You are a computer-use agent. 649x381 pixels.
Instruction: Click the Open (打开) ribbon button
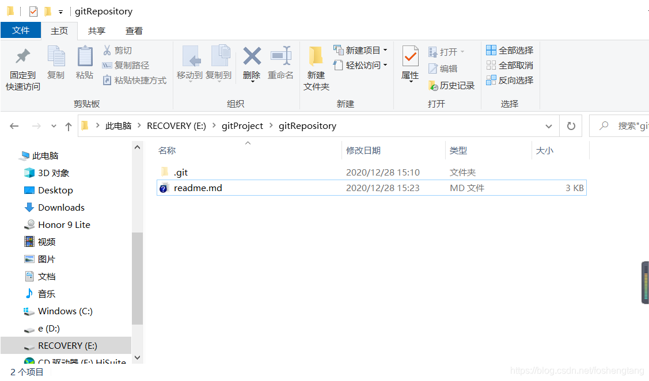[446, 52]
